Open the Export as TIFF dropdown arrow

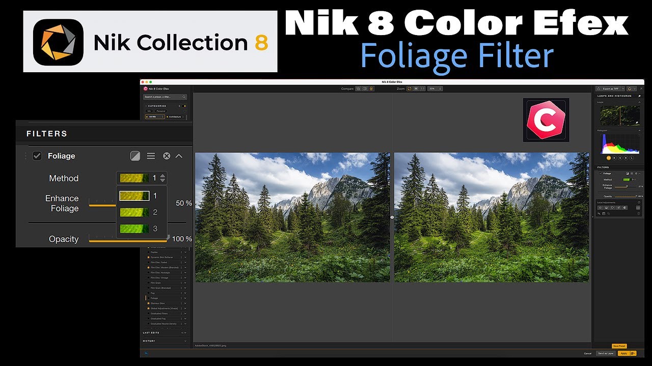[623, 88]
